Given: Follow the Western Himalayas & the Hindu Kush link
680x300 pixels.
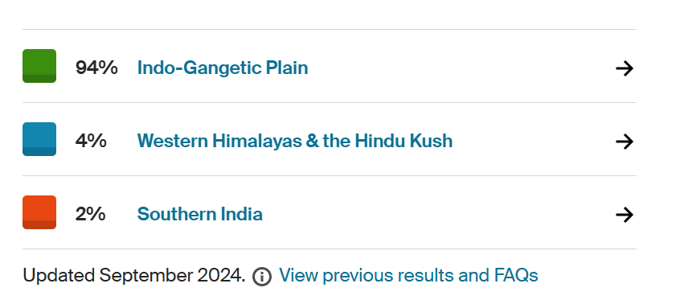Looking at the screenshot, I should click(x=294, y=141).
